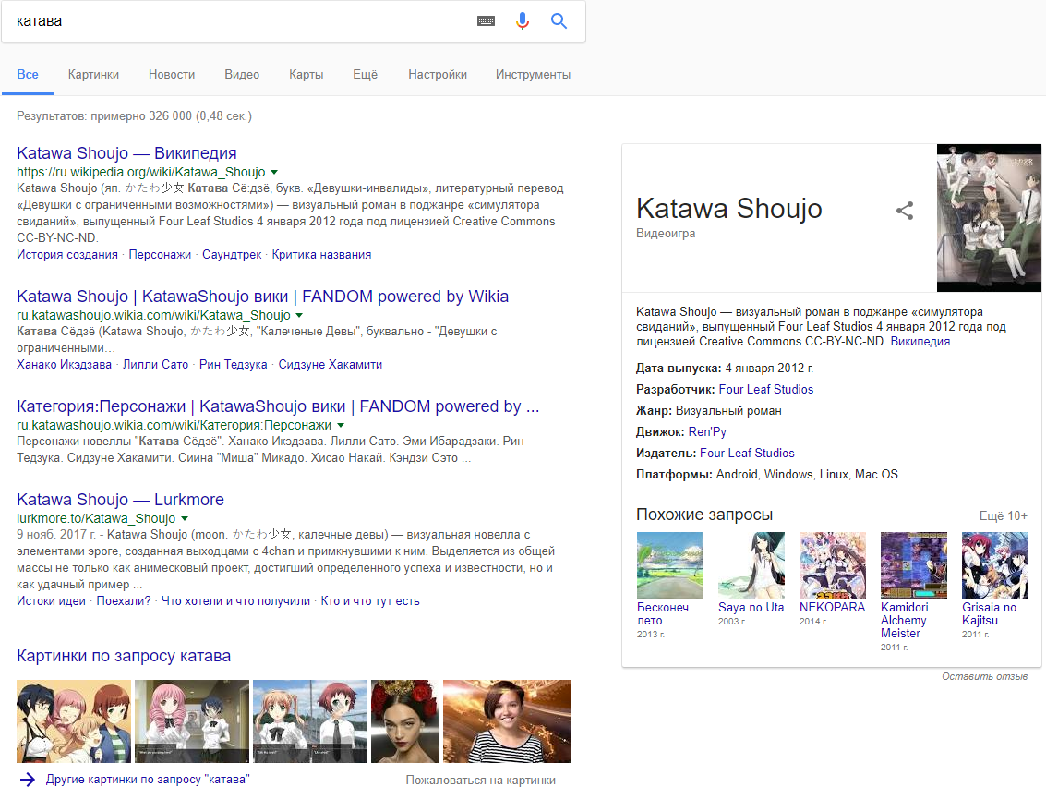The image size is (1046, 787).
Task: Open dropdown arrow next to ru.katawashoujo.wikia.com/wiki/Katawa_Shoujo
Action: tap(299, 315)
